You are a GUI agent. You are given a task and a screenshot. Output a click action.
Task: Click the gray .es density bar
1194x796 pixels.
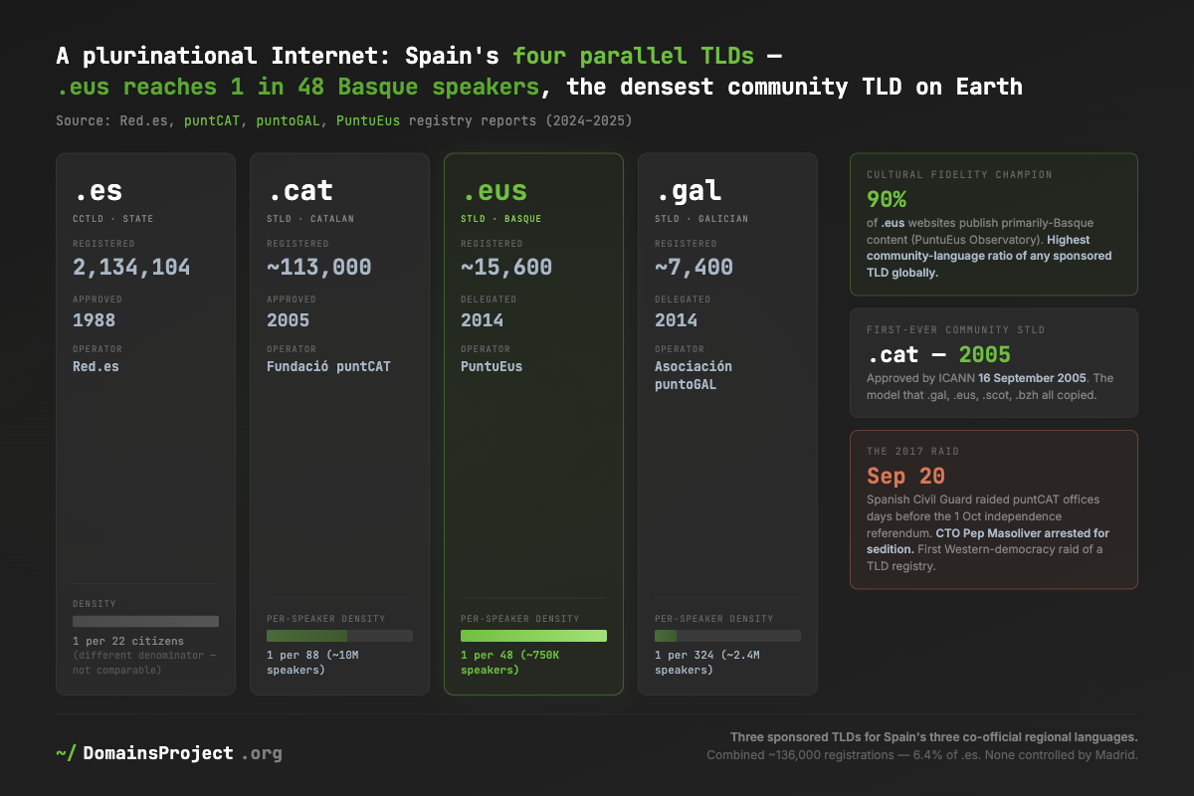click(145, 621)
